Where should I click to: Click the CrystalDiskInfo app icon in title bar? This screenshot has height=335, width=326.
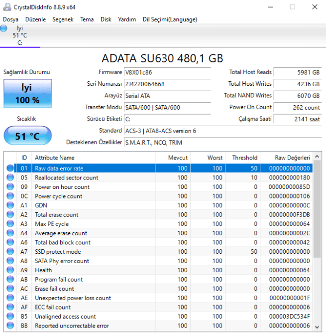[7, 7]
